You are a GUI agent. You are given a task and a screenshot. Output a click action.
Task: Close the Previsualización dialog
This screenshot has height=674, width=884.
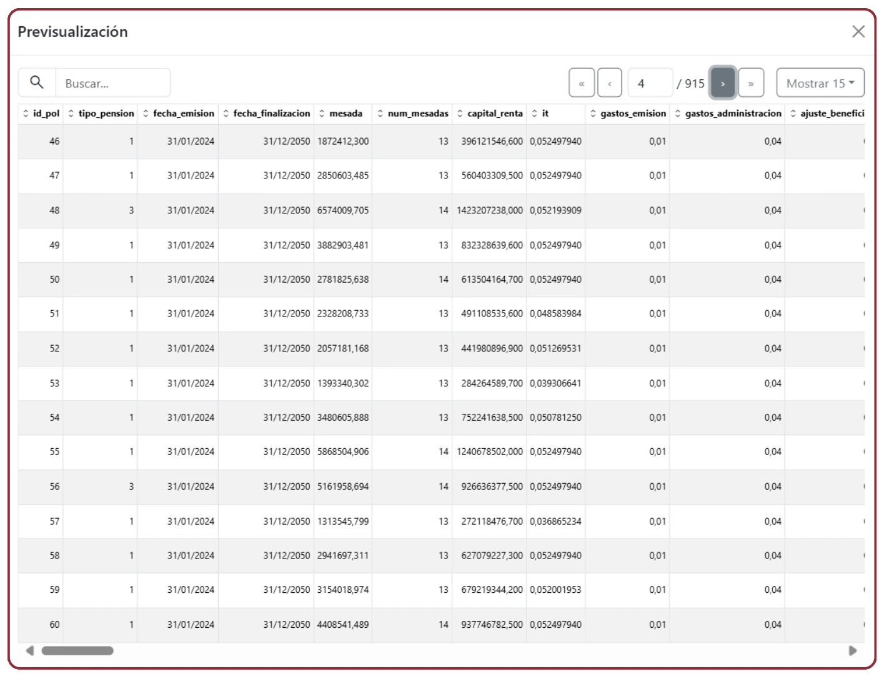pos(858,32)
